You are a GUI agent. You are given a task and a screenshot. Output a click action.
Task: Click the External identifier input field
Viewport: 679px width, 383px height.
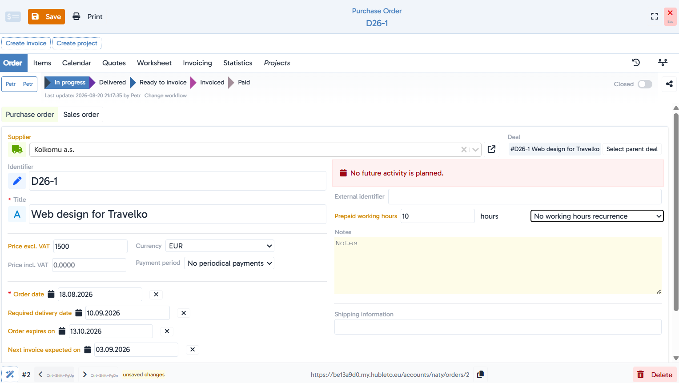point(525,196)
